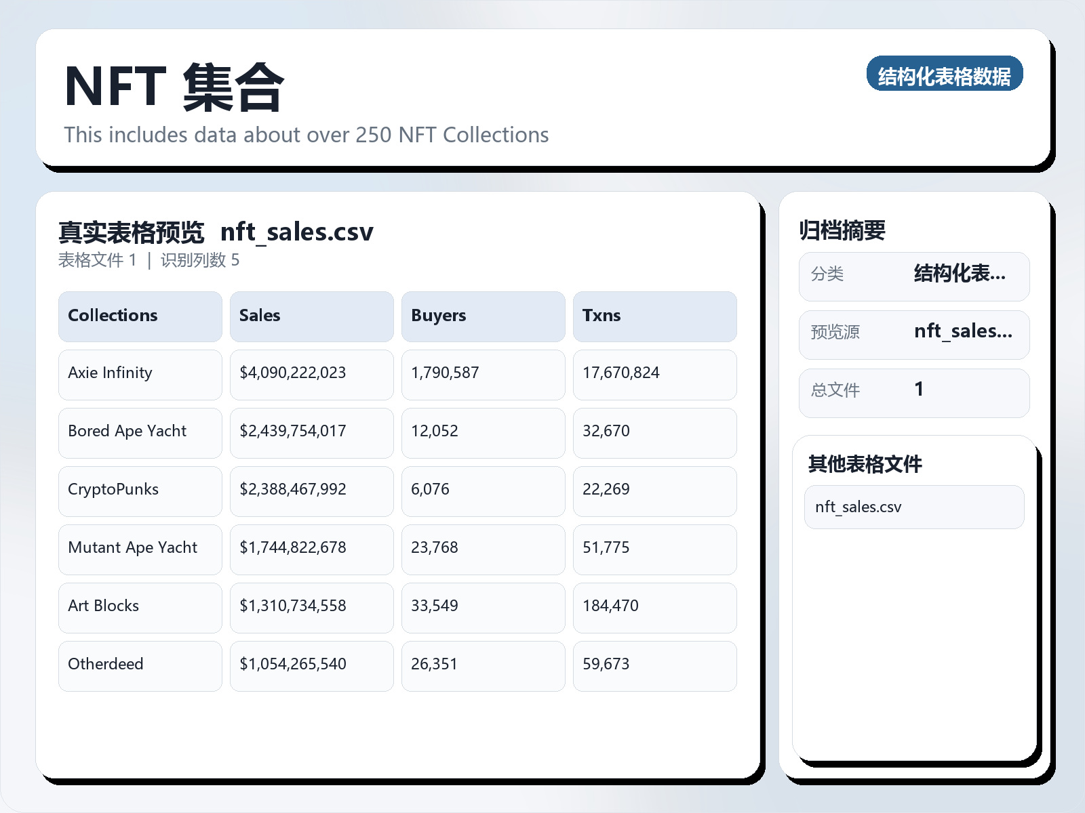The image size is (1085, 813).
Task: Select the Collections column header
Action: 140,316
